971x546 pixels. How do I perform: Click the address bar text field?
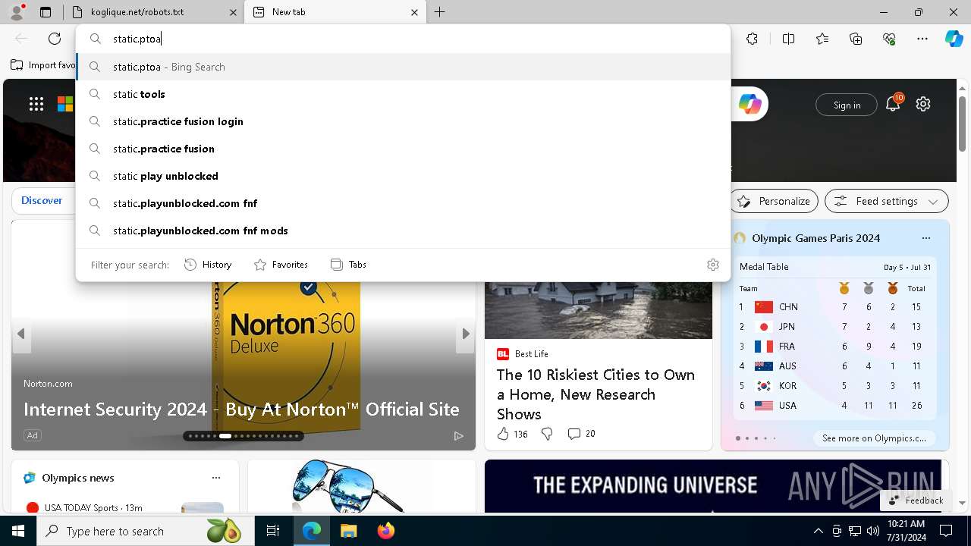coord(404,39)
